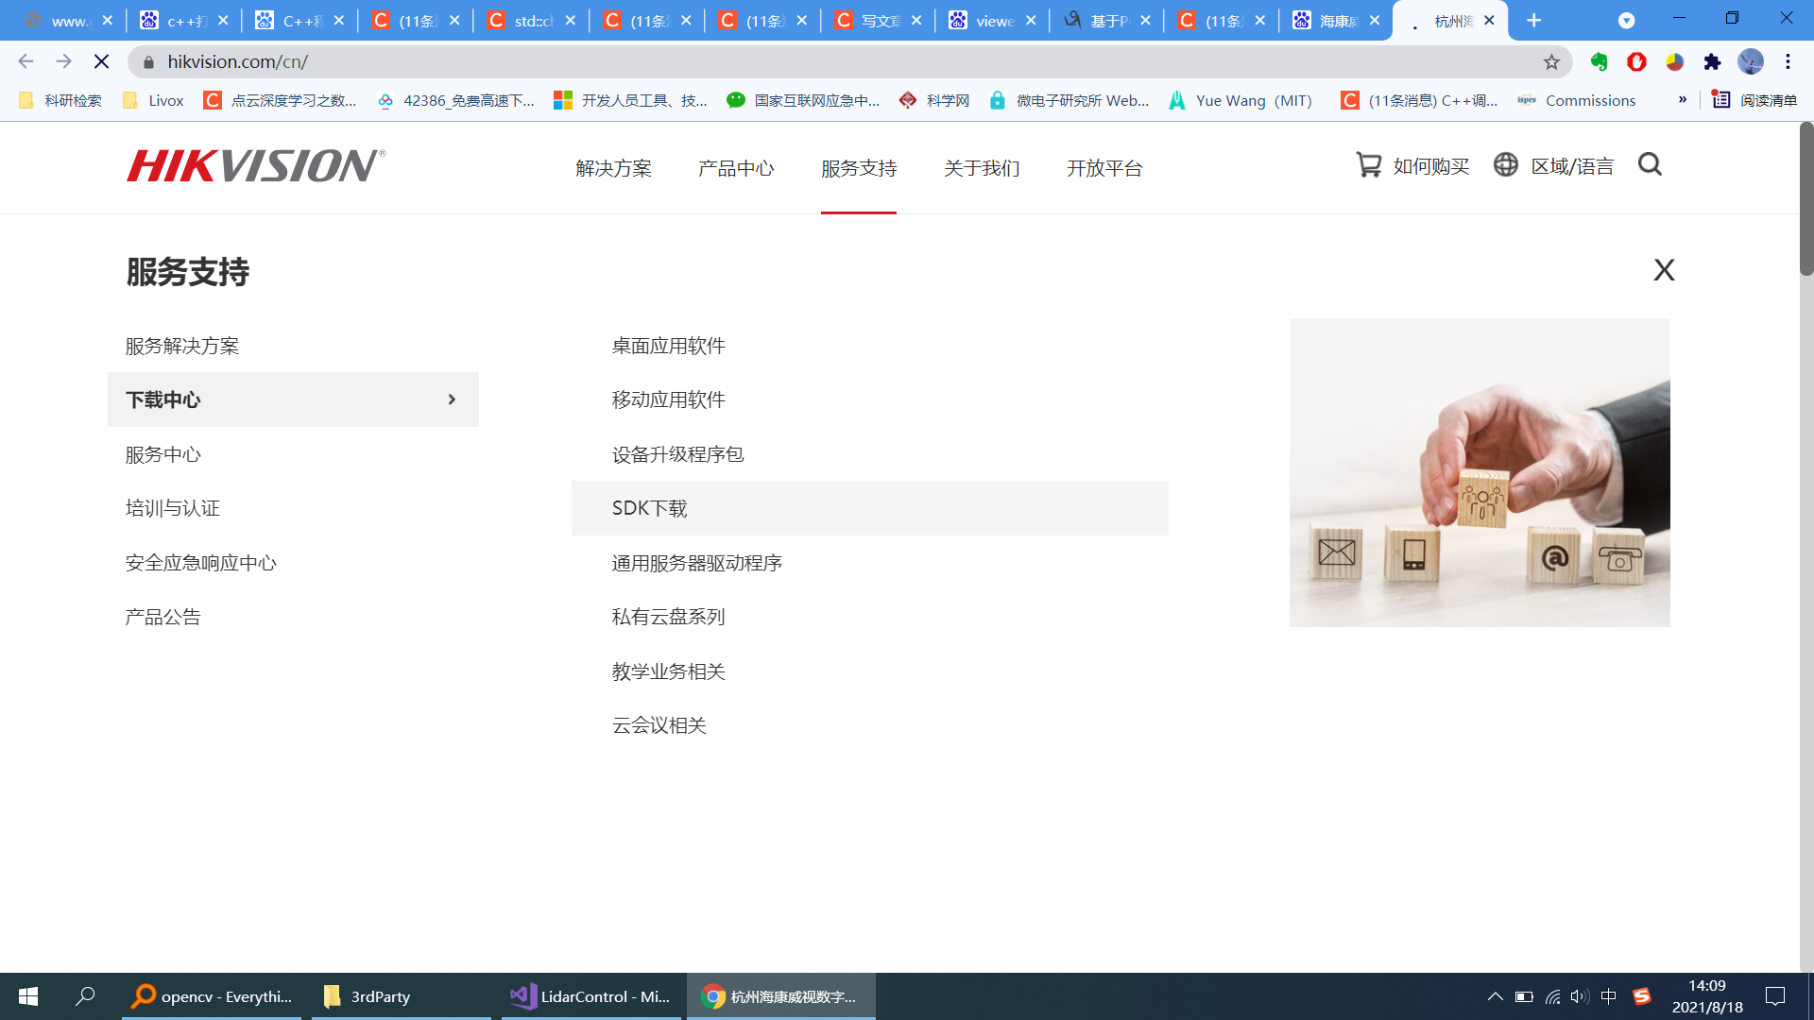Open 产品中心 navigation menu

coord(736,169)
